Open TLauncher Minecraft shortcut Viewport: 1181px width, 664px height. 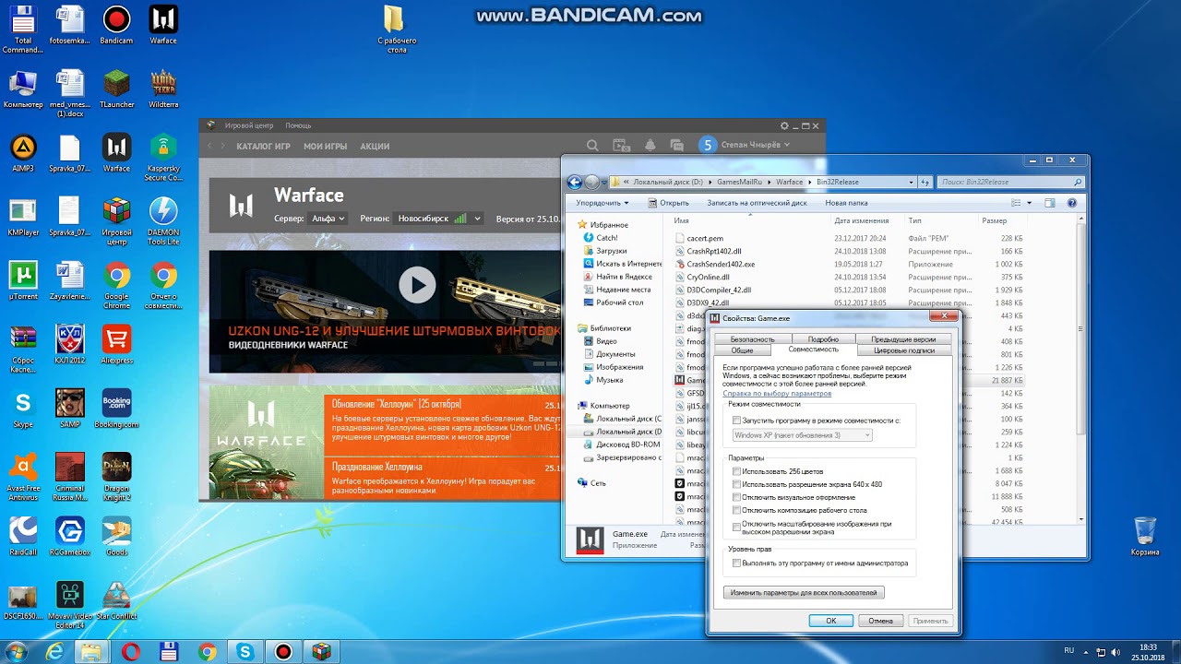coord(116,89)
